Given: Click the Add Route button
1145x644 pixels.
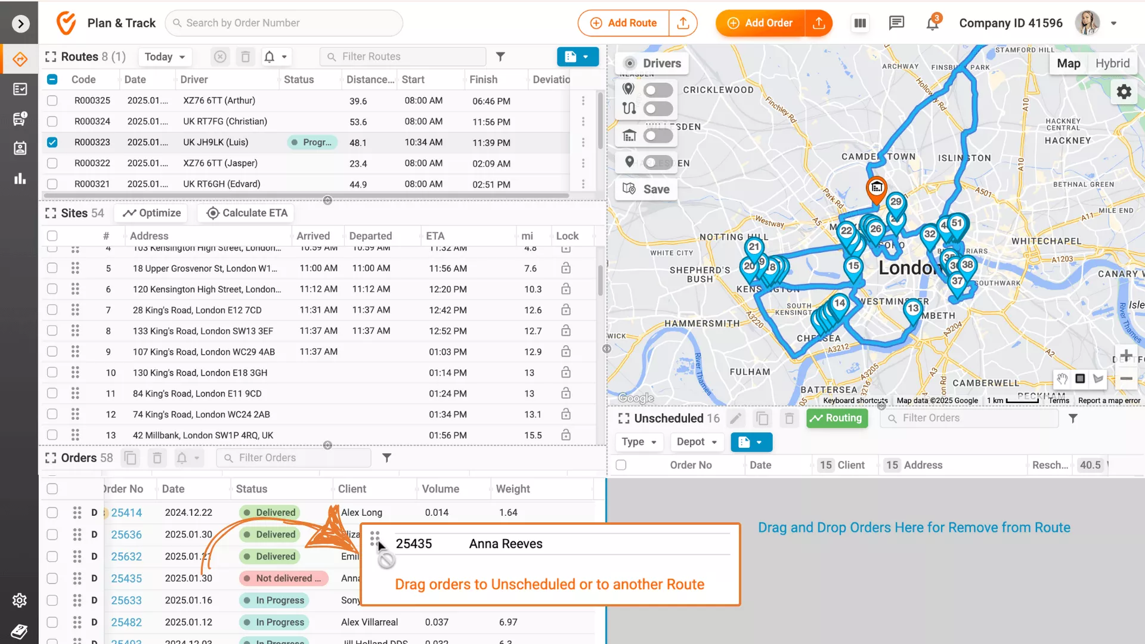Looking at the screenshot, I should coord(624,23).
